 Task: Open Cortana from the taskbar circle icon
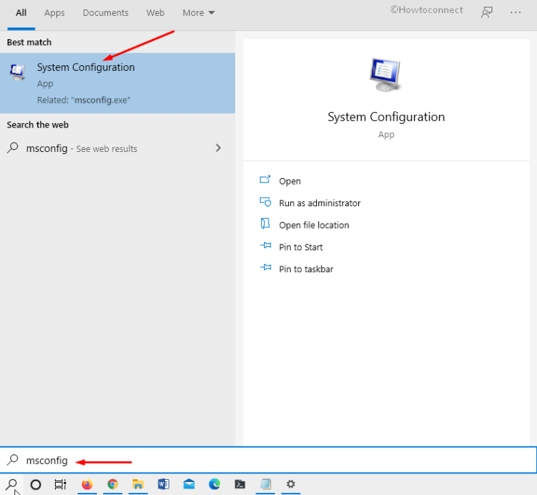pos(35,484)
